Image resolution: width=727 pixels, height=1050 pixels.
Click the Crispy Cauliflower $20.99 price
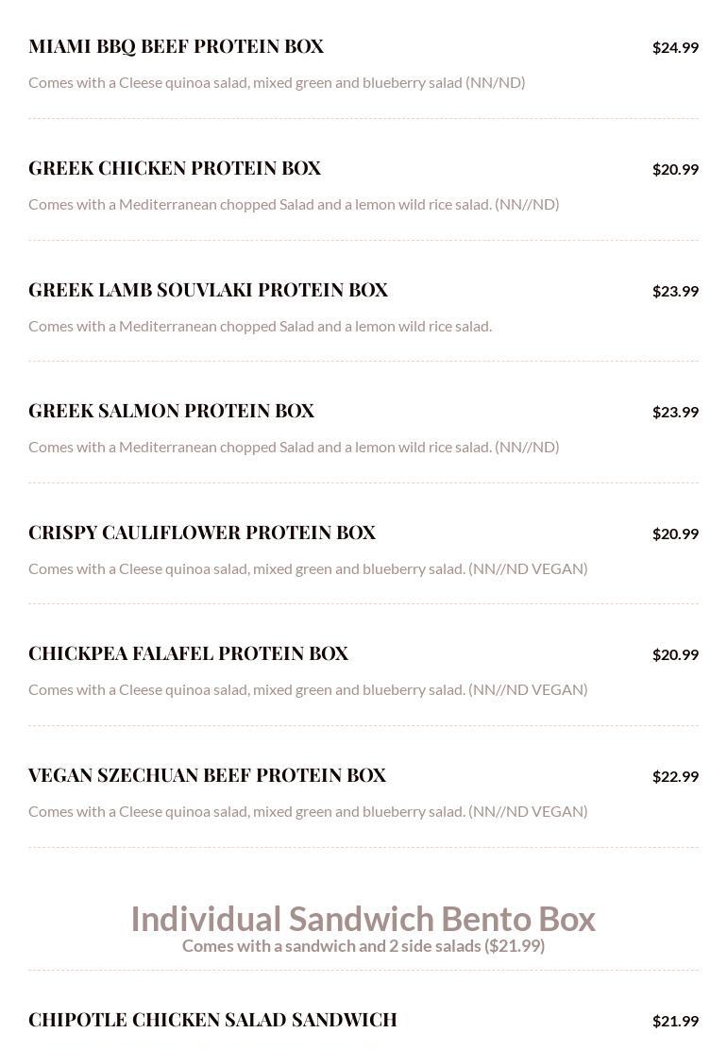(x=675, y=533)
